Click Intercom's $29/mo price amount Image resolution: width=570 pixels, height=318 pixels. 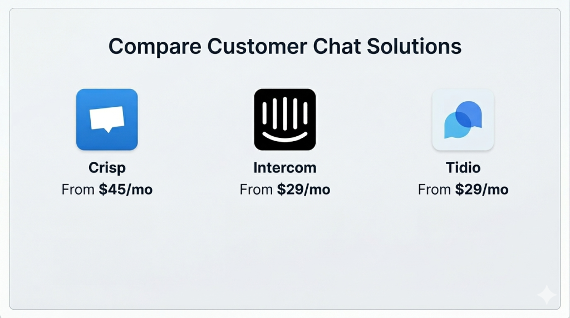304,190
